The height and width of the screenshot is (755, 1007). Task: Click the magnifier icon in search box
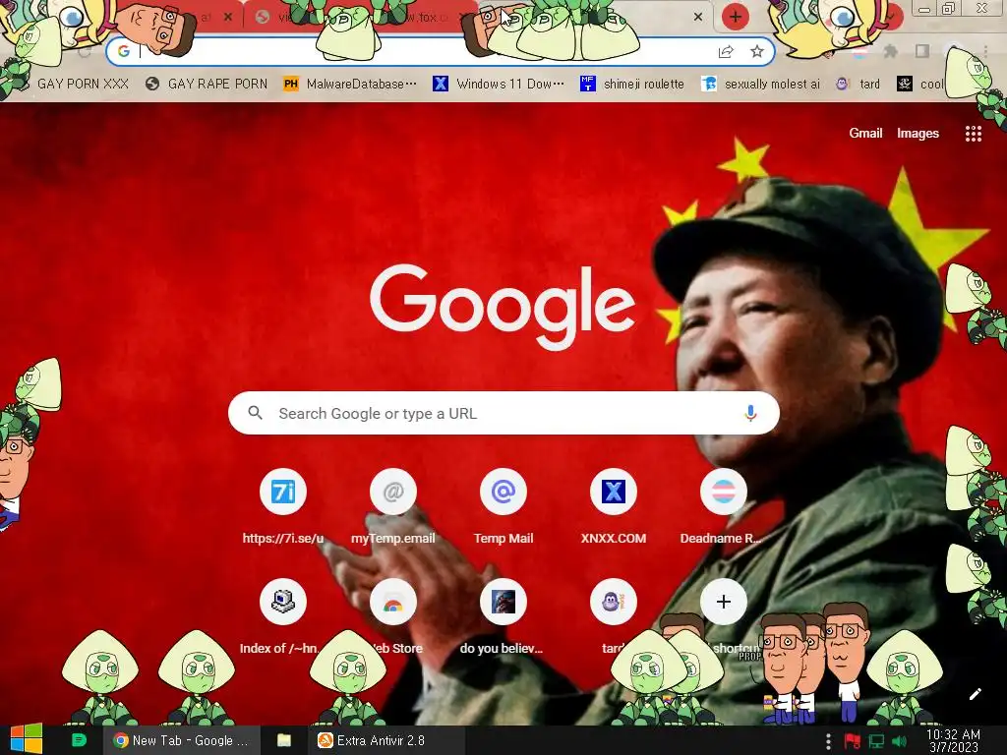click(255, 413)
